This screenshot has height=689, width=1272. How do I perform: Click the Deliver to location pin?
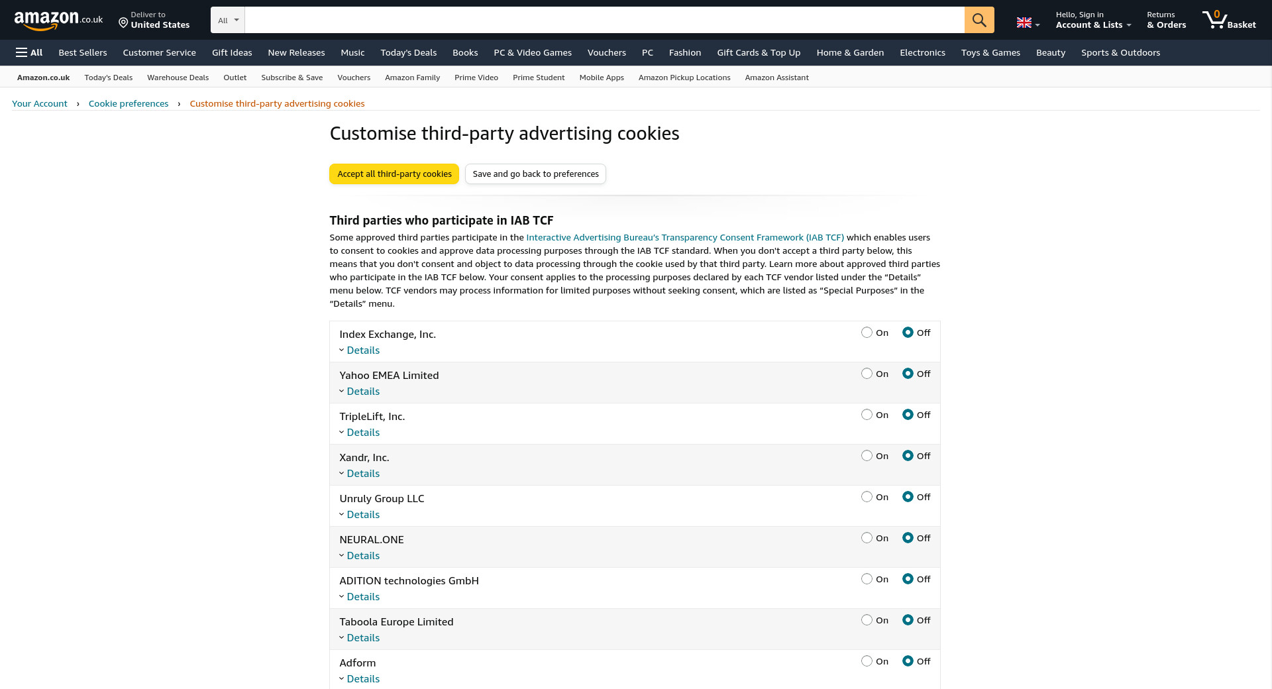point(123,23)
